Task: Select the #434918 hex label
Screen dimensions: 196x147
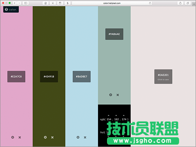Action: (49, 76)
